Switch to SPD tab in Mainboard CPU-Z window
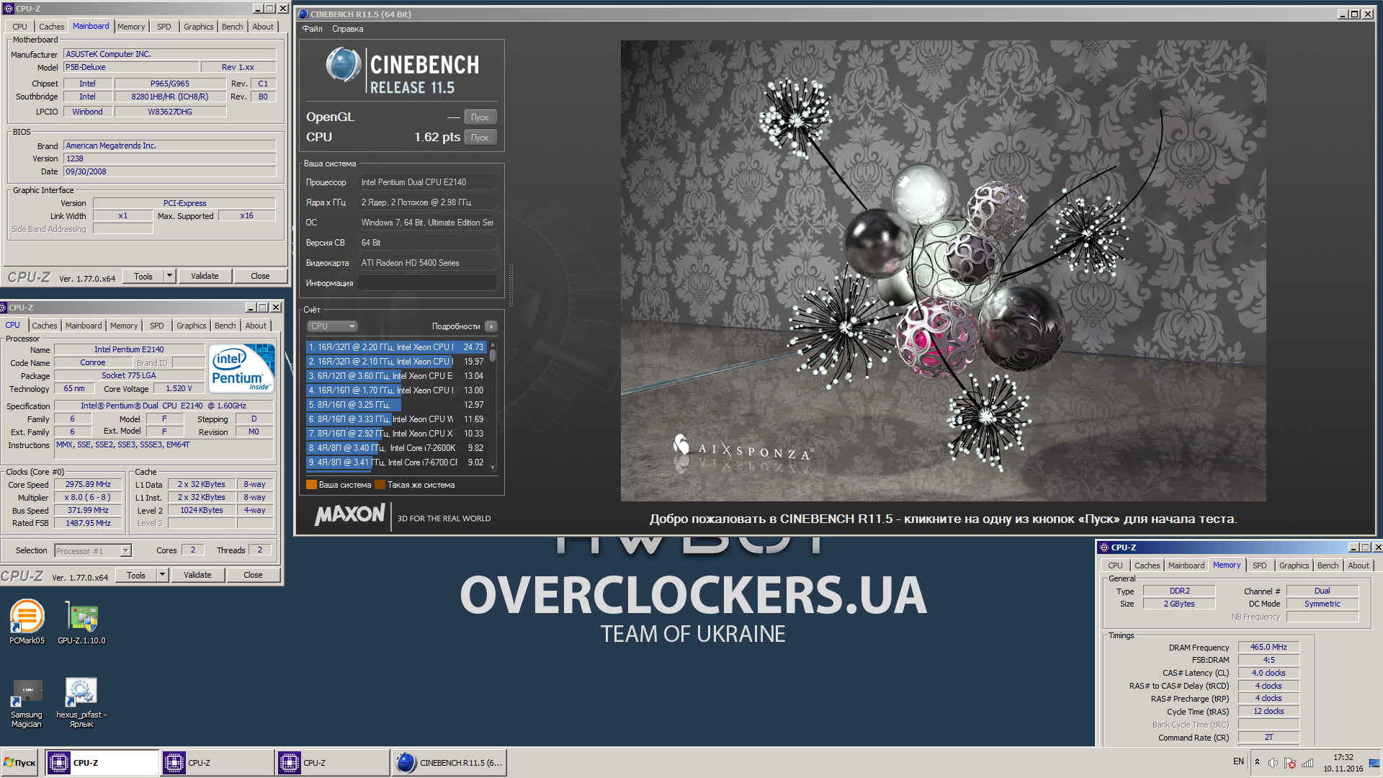Image resolution: width=1383 pixels, height=778 pixels. 164,27
